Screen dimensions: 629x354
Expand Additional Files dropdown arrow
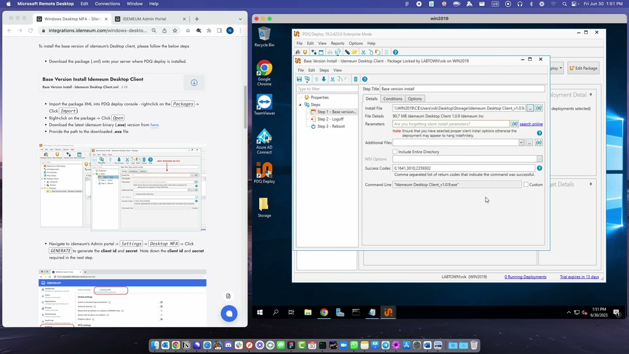click(521, 143)
